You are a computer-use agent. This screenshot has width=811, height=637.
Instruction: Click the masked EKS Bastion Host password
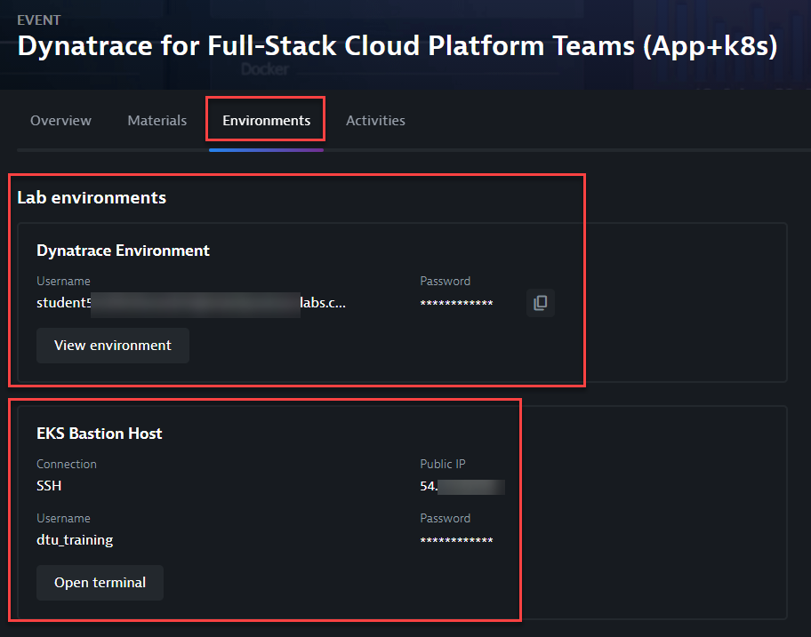pos(456,540)
